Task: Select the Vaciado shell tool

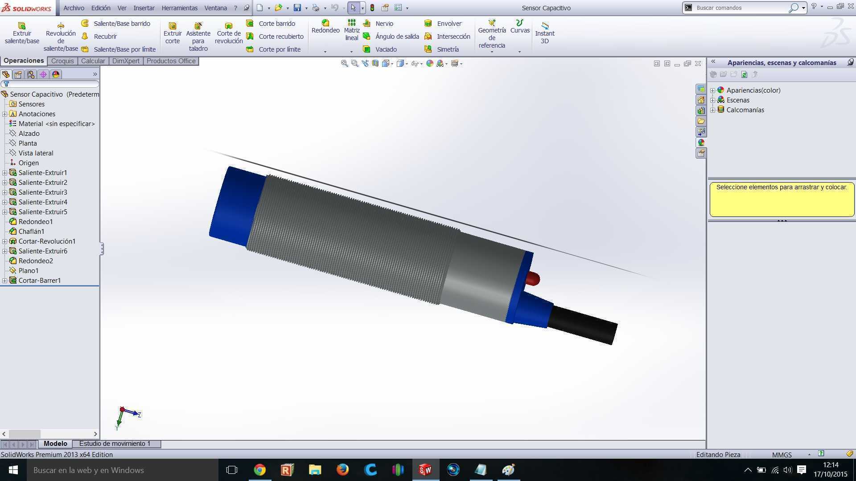Action: pos(380,49)
